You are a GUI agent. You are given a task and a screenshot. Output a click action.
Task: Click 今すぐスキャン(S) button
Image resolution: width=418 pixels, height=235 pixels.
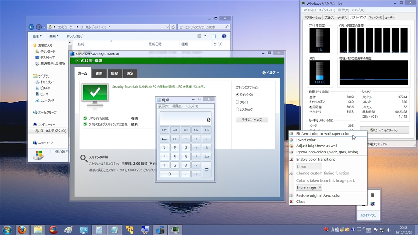(x=251, y=120)
